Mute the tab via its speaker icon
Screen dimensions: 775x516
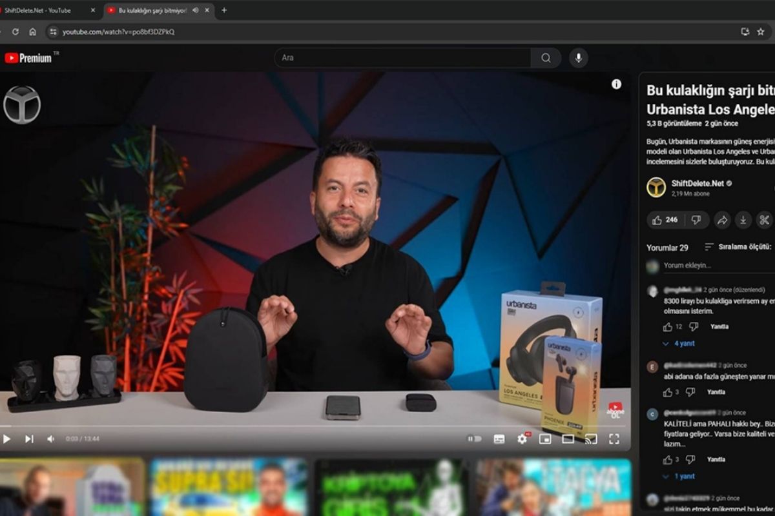coord(195,10)
